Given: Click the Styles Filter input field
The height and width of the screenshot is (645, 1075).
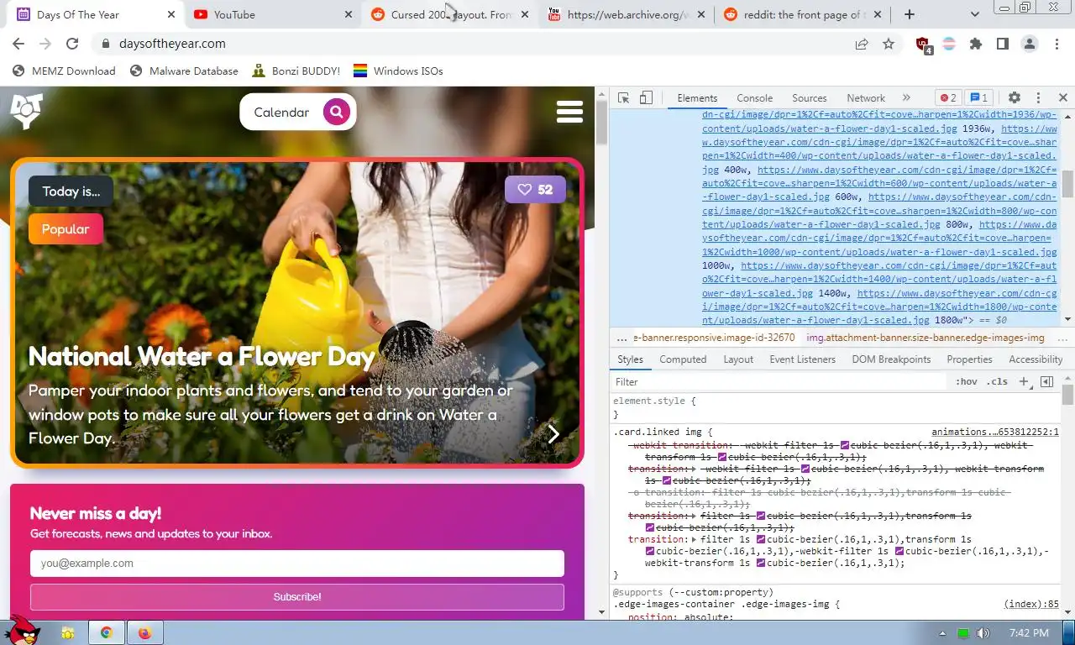Looking at the screenshot, I should (779, 381).
